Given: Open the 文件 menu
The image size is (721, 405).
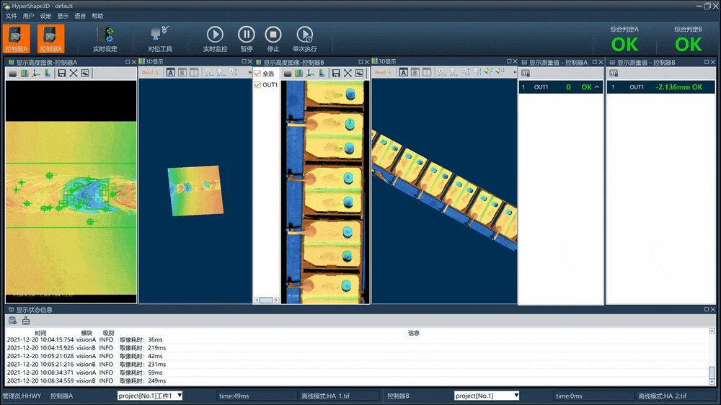Looking at the screenshot, I should point(11,16).
